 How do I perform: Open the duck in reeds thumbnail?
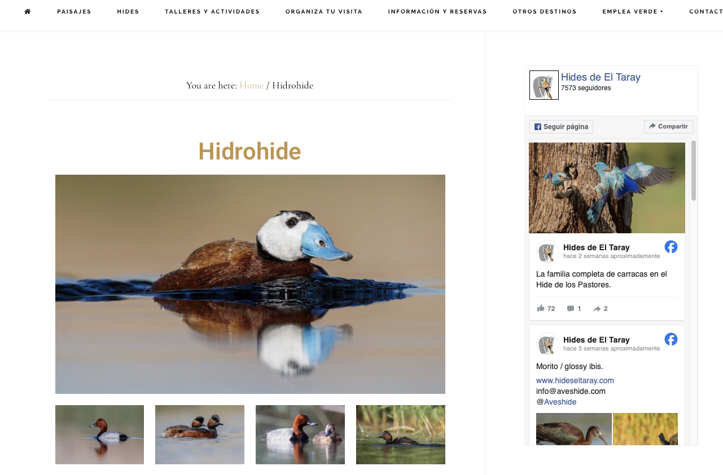pos(401,434)
